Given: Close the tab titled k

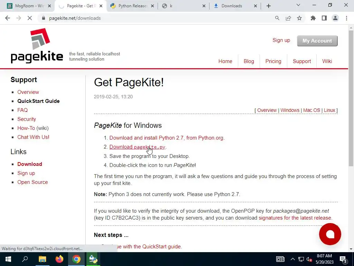Looking at the screenshot, I should [204, 6].
